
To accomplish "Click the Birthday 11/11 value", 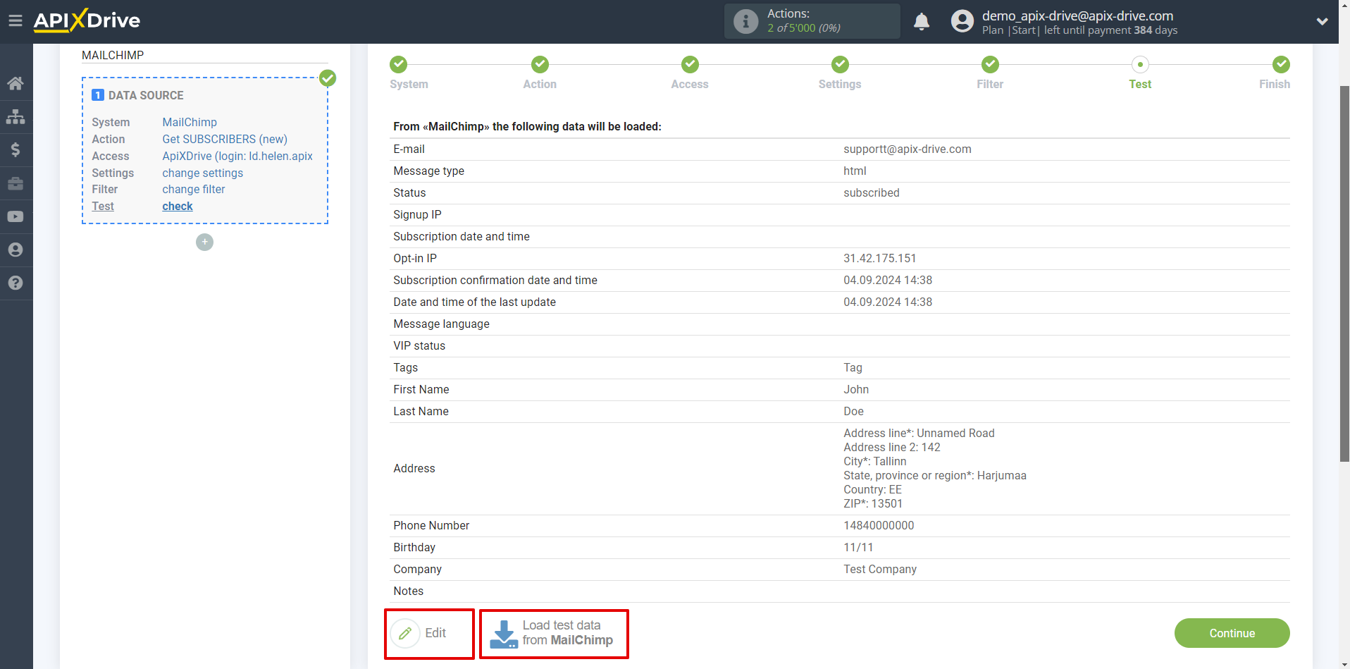I will 858,547.
